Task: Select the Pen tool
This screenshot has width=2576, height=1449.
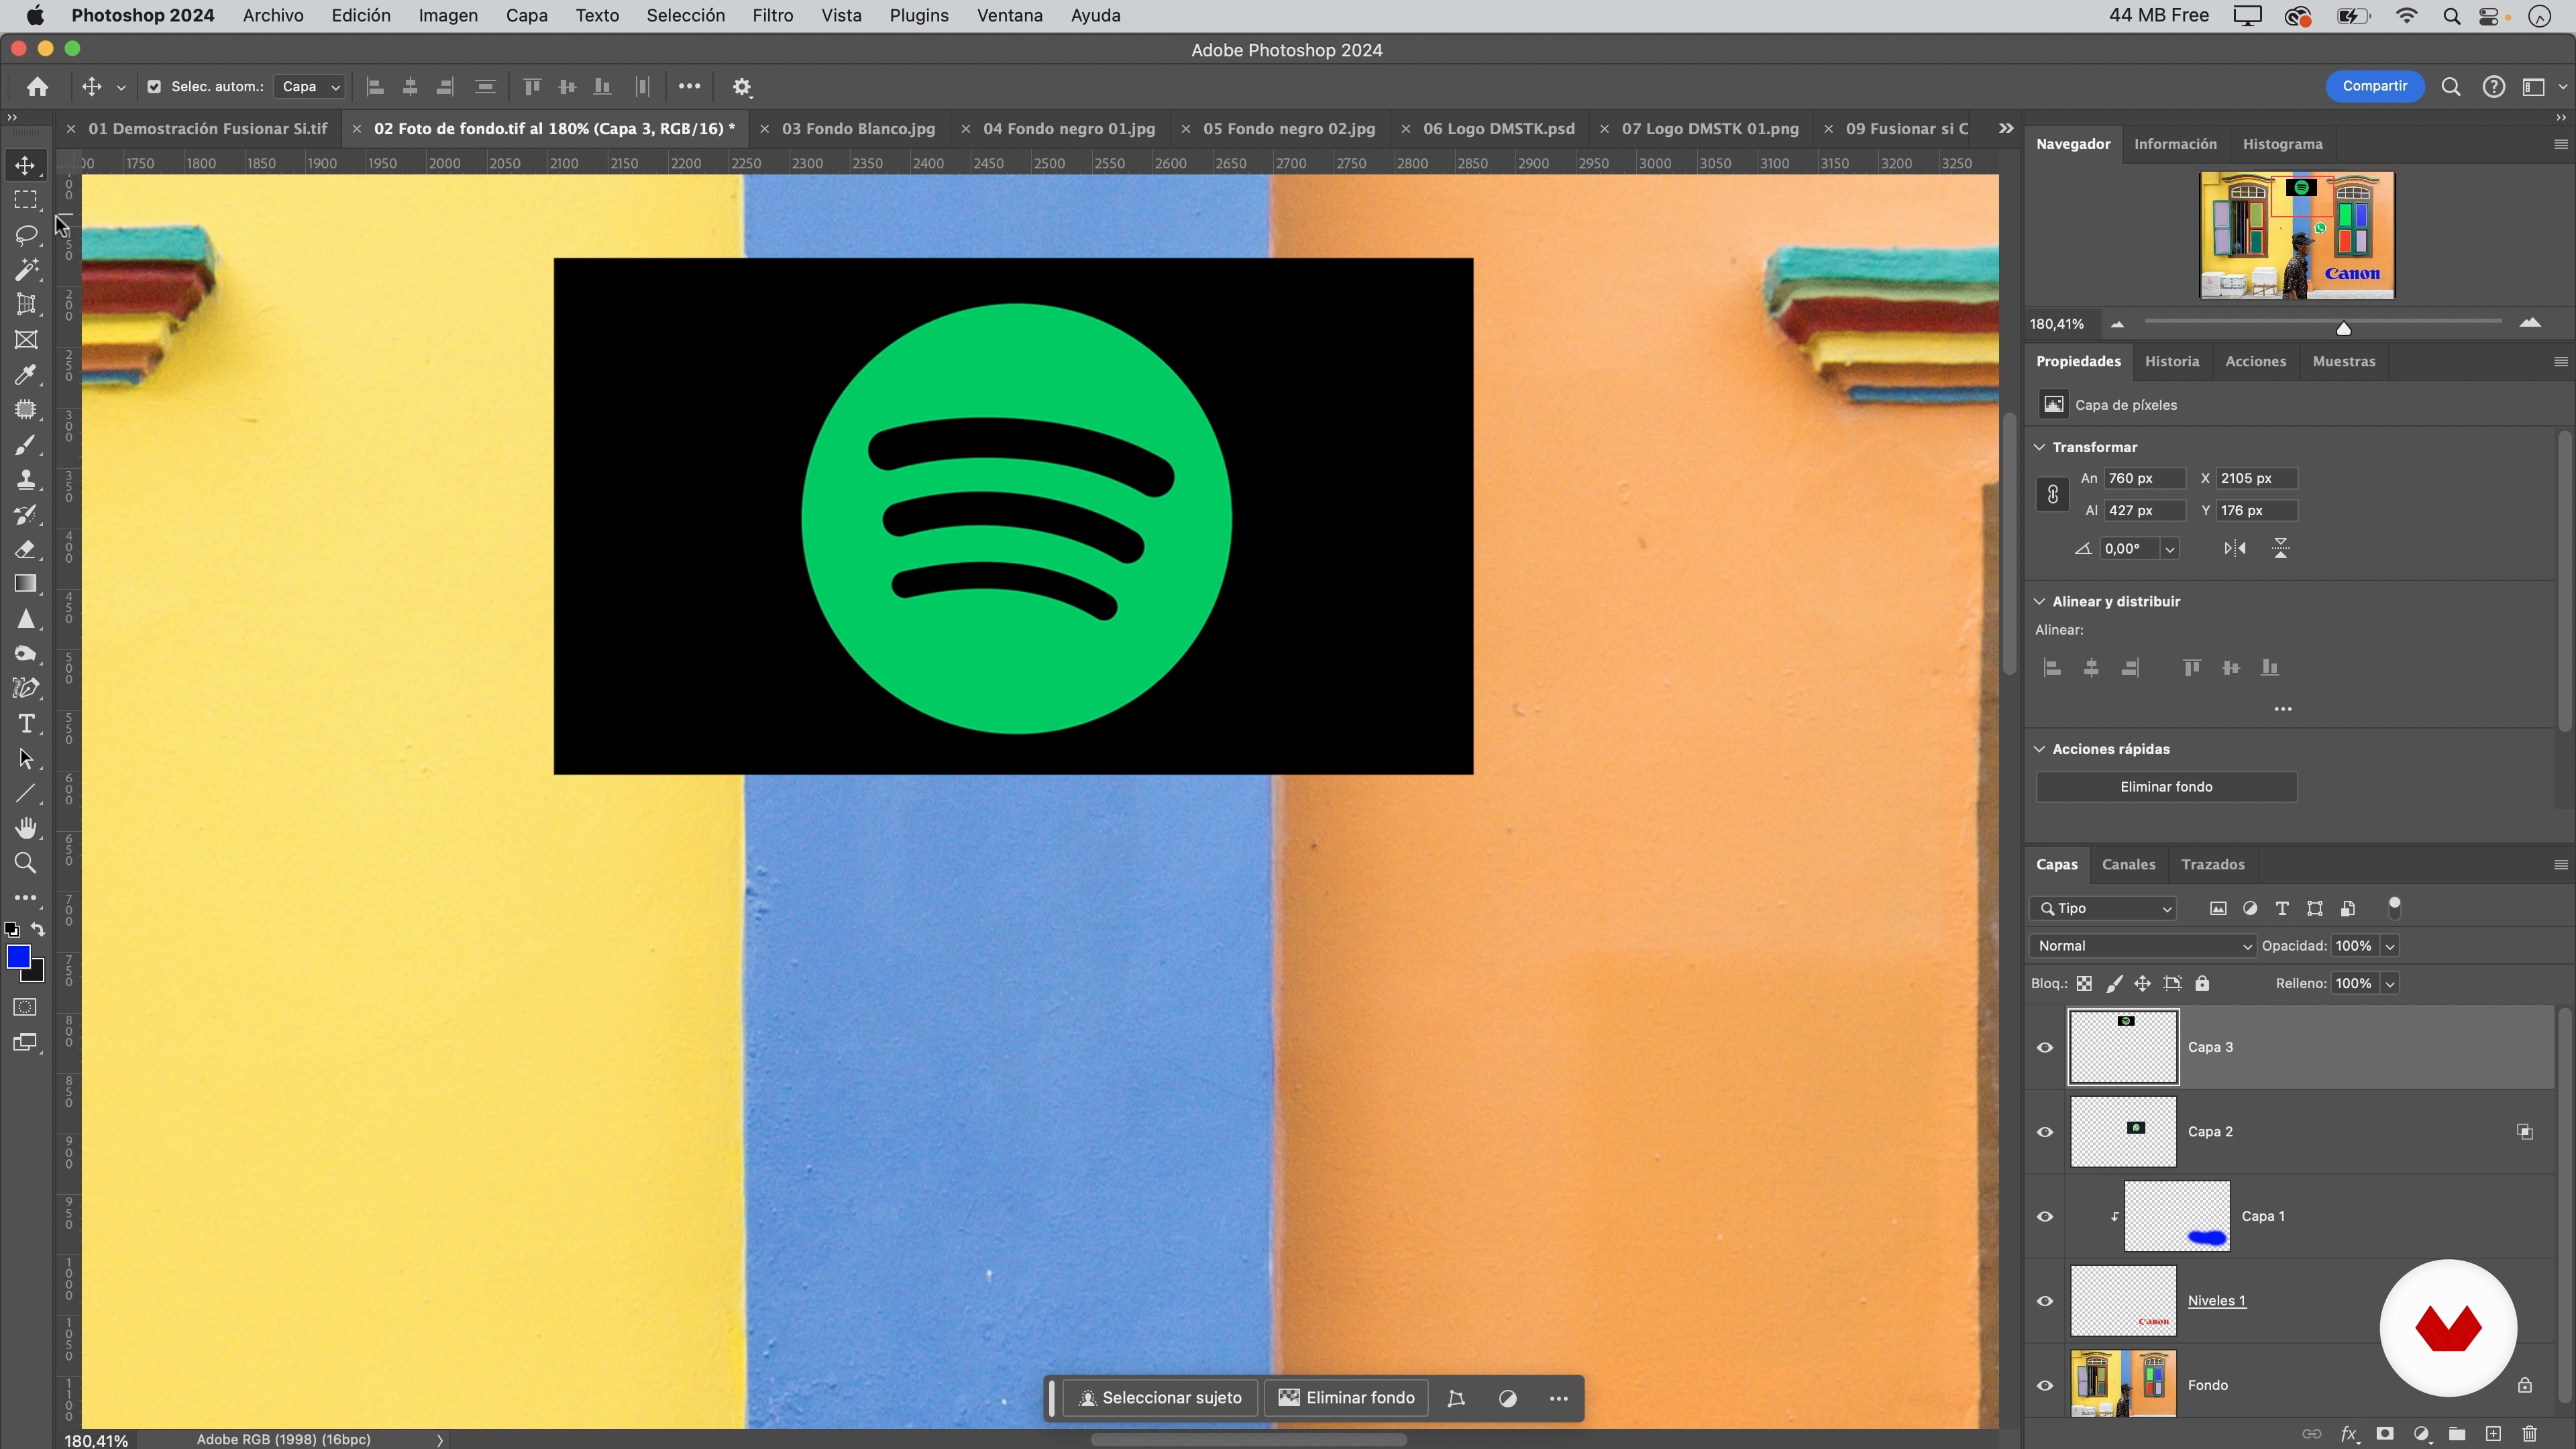Action: pyautogui.click(x=26, y=688)
